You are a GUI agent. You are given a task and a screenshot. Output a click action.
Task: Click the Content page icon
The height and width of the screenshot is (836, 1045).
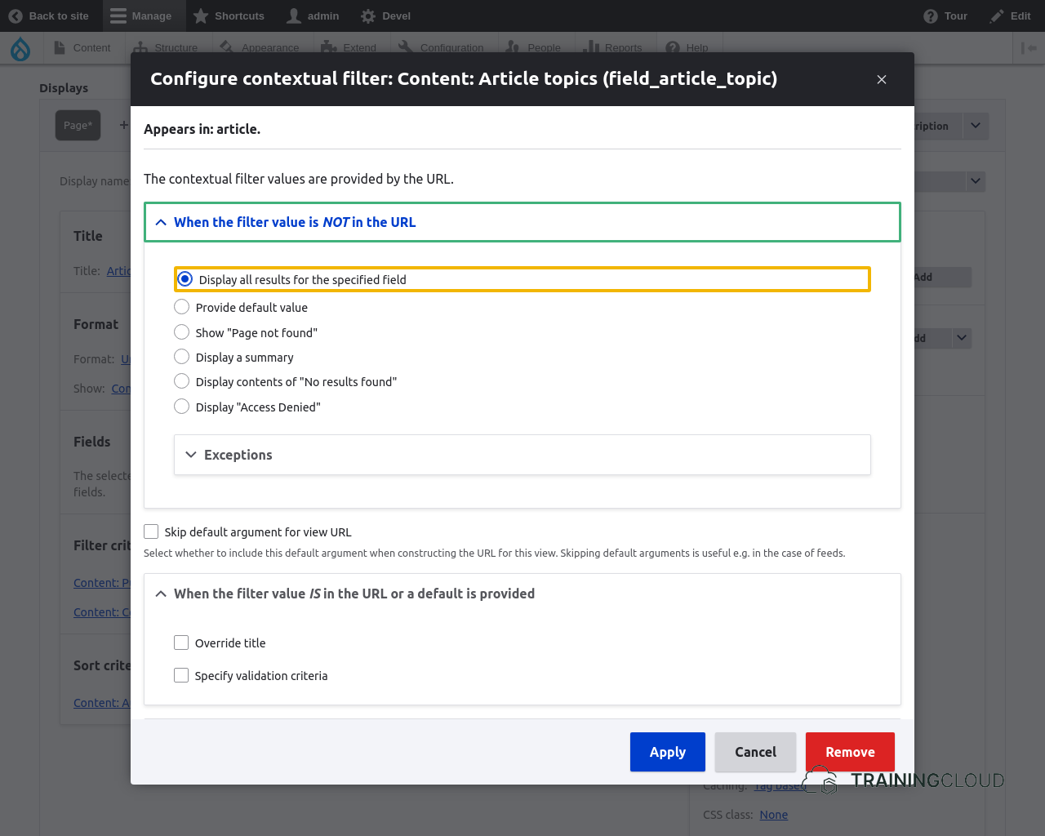[x=60, y=47]
